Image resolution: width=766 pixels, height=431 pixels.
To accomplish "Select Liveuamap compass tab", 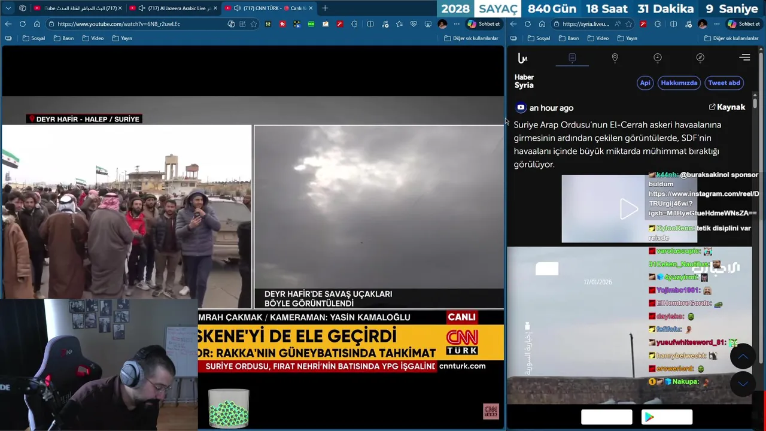I will click(x=700, y=58).
